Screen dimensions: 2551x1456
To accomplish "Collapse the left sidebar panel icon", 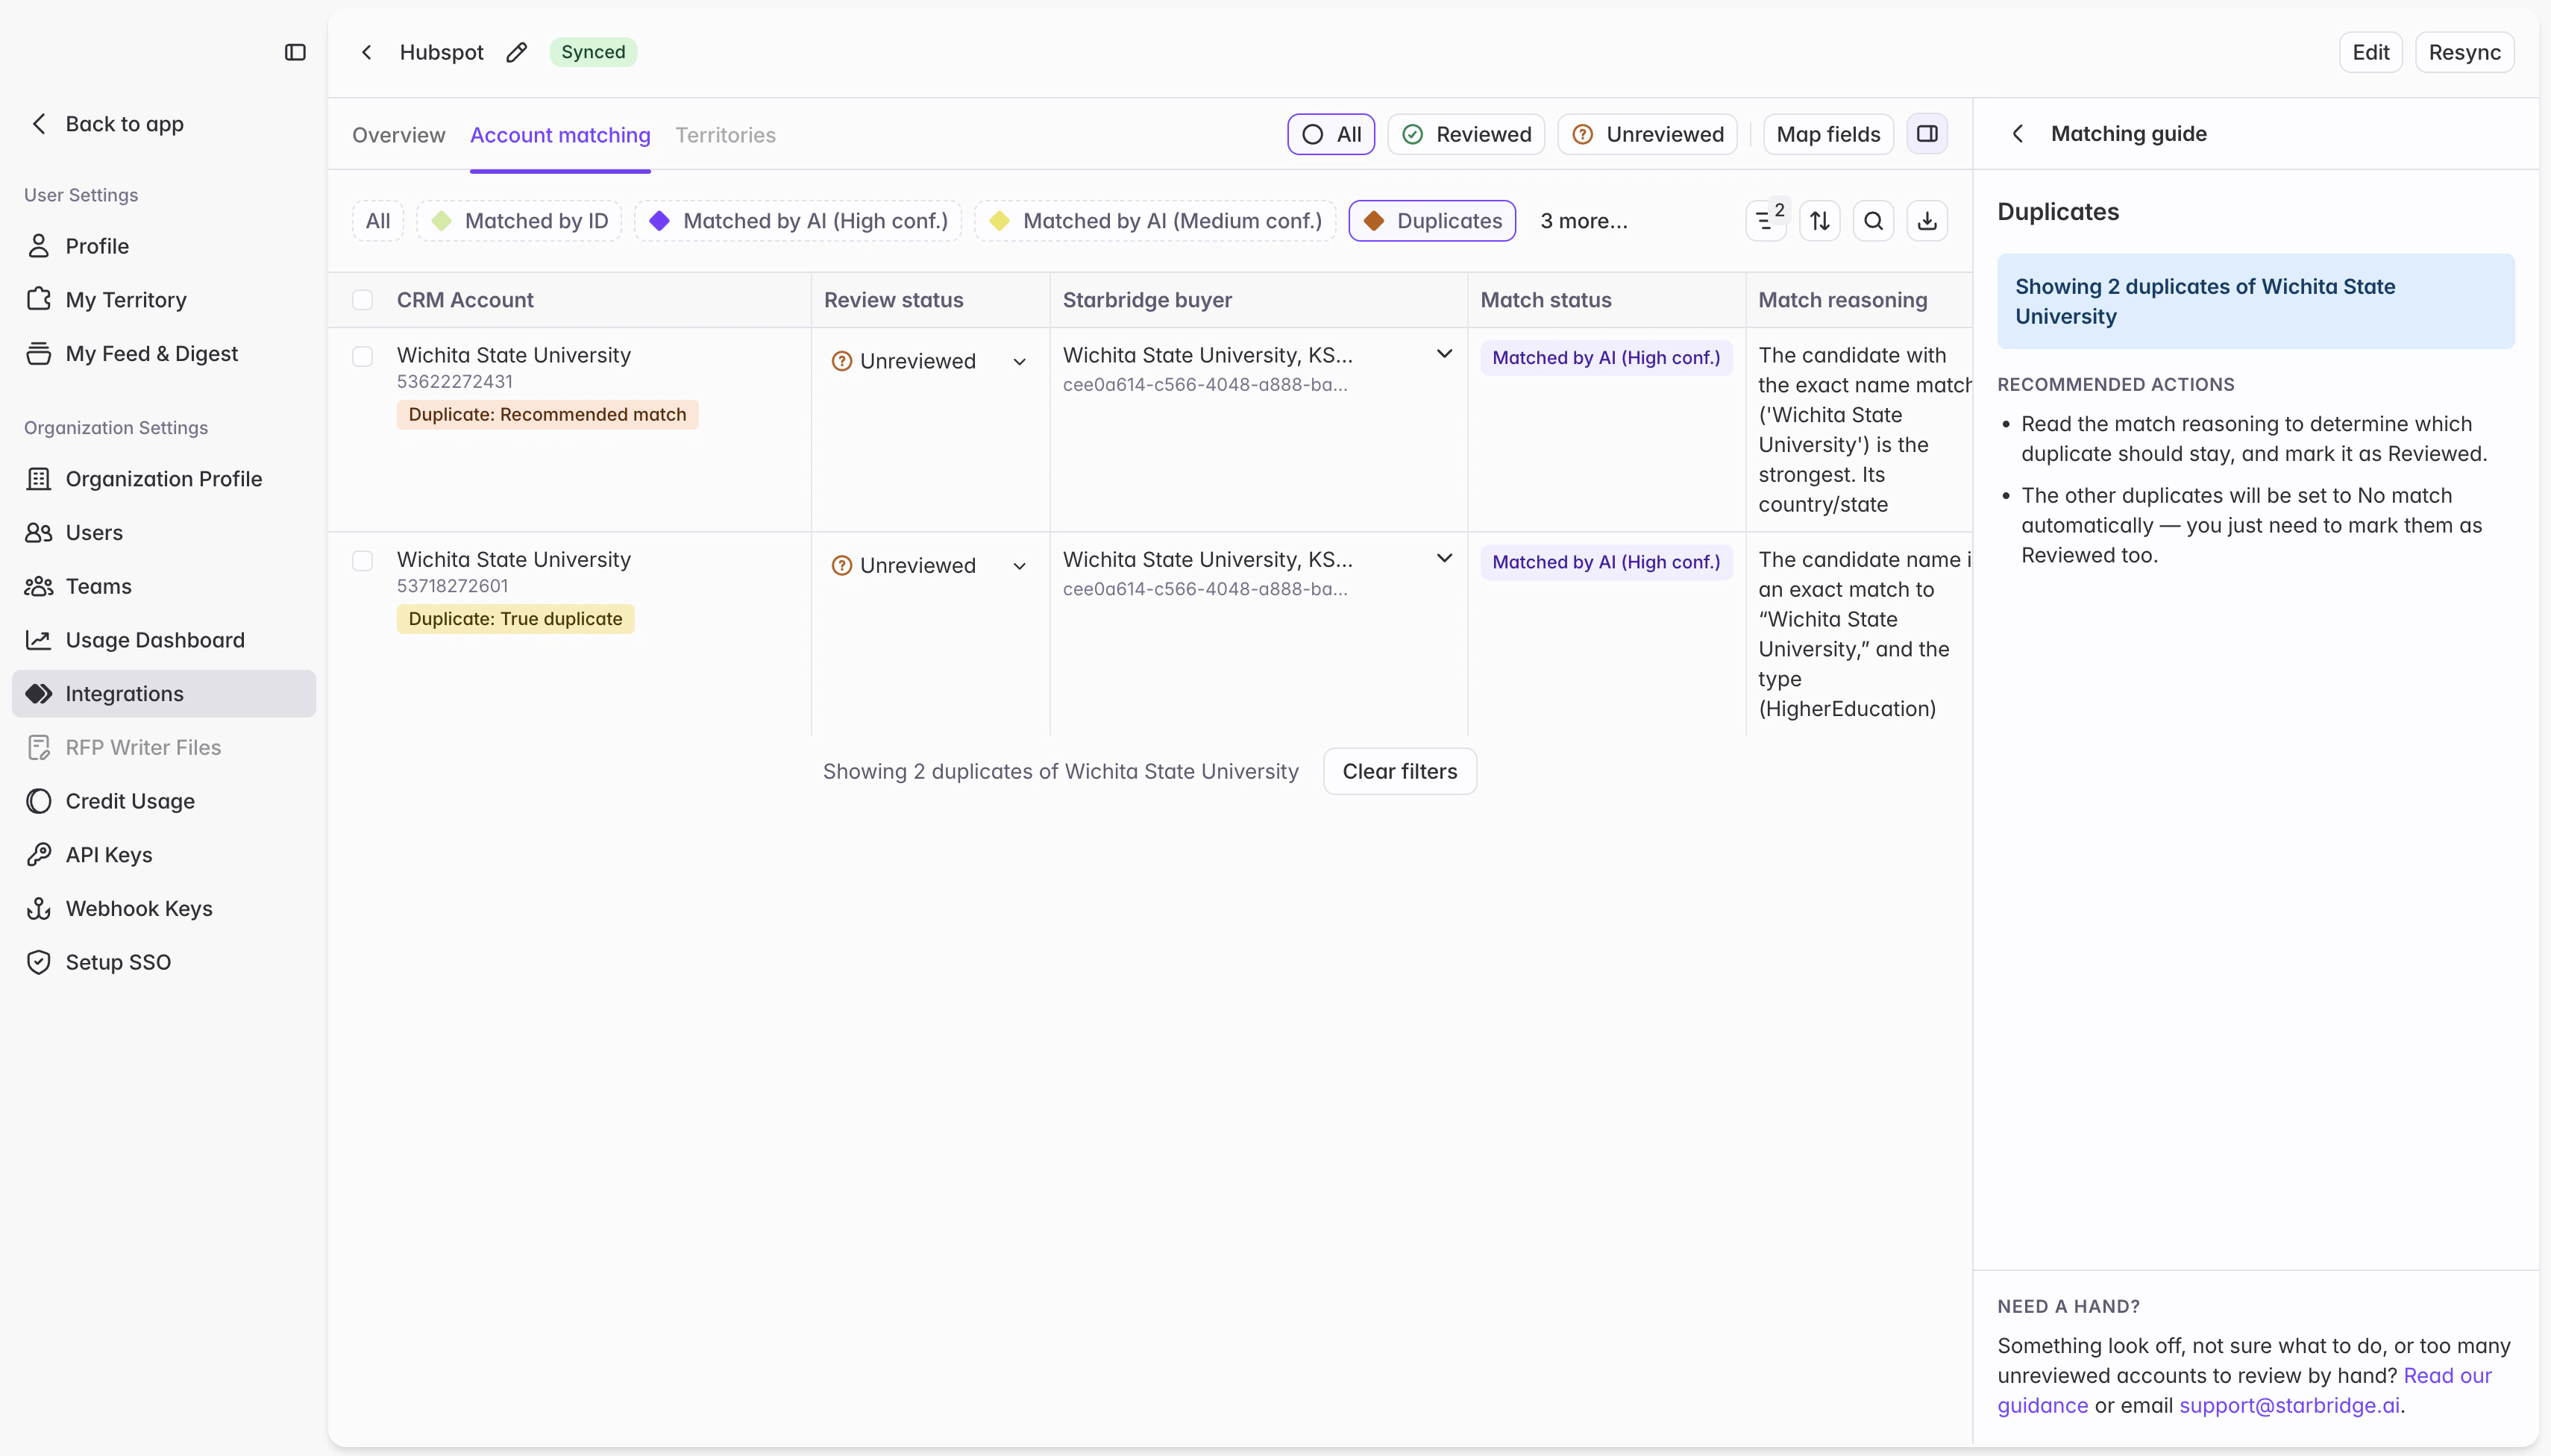I will (x=295, y=52).
